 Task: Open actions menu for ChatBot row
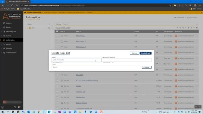point(197,86)
